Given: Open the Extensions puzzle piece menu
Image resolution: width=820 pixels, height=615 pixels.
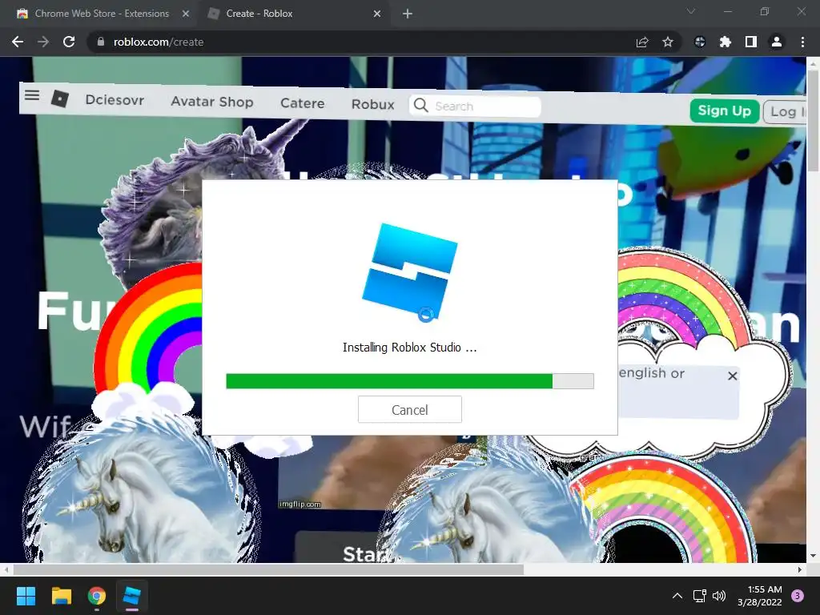Looking at the screenshot, I should (x=726, y=42).
